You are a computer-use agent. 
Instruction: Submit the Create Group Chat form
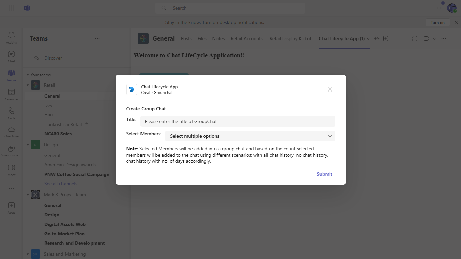point(325,174)
